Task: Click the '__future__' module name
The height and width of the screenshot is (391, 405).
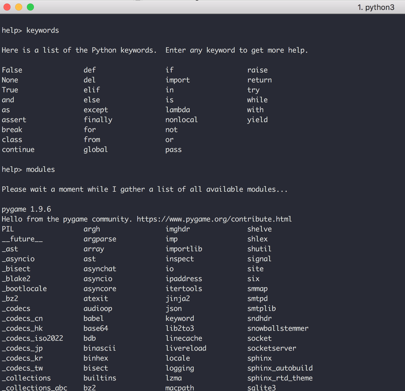Action: click(x=22, y=239)
